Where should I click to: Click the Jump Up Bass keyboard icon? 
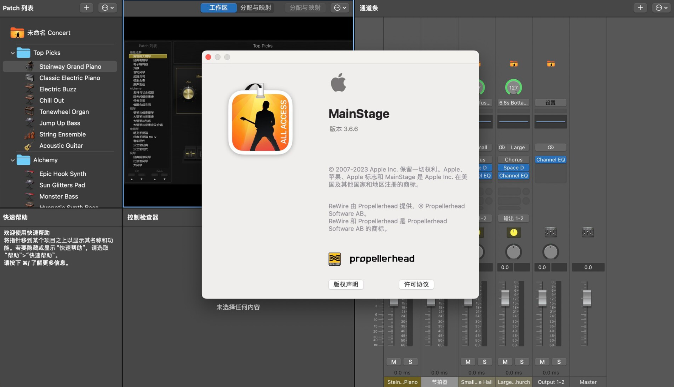point(30,123)
